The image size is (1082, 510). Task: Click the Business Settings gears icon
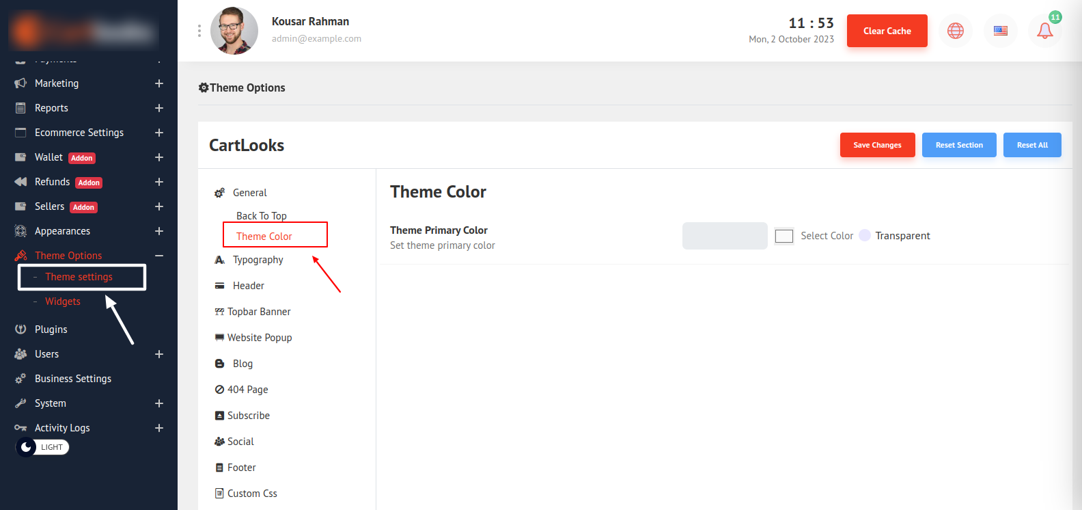[x=20, y=379]
